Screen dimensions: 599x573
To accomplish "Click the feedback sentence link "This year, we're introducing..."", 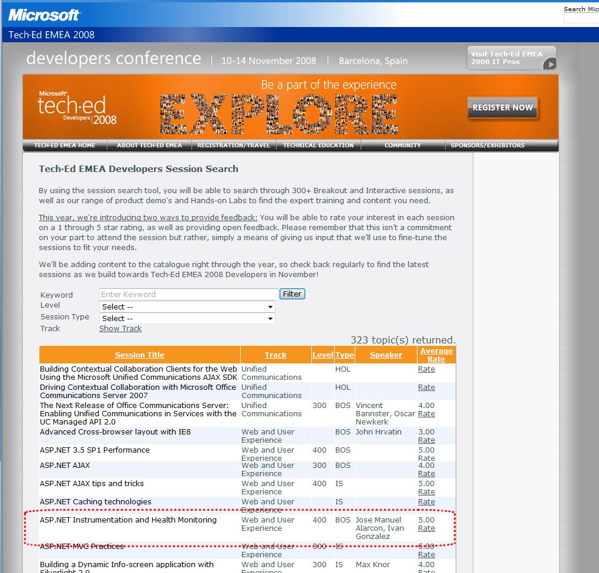I will 148,217.
